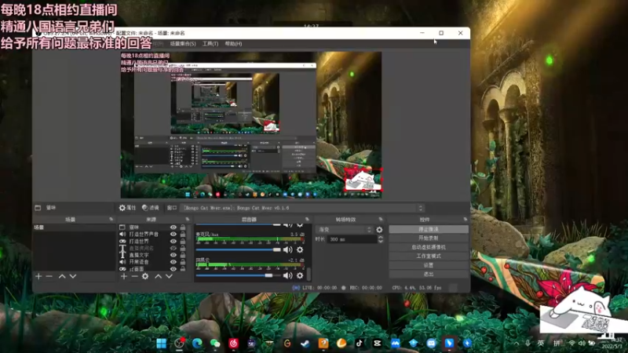Pop out the 来源 dock panel
Image resolution: width=628 pixels, height=353 pixels.
tap(188, 220)
